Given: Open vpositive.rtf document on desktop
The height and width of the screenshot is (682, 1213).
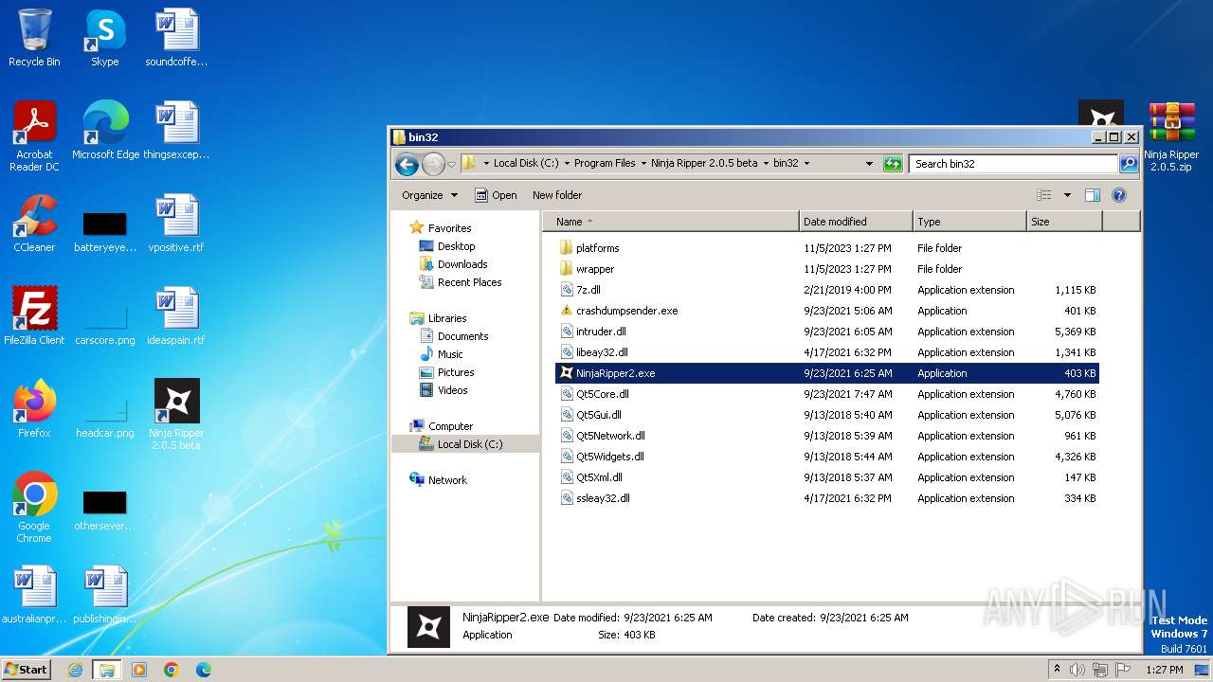Looking at the screenshot, I should pyautogui.click(x=176, y=224).
